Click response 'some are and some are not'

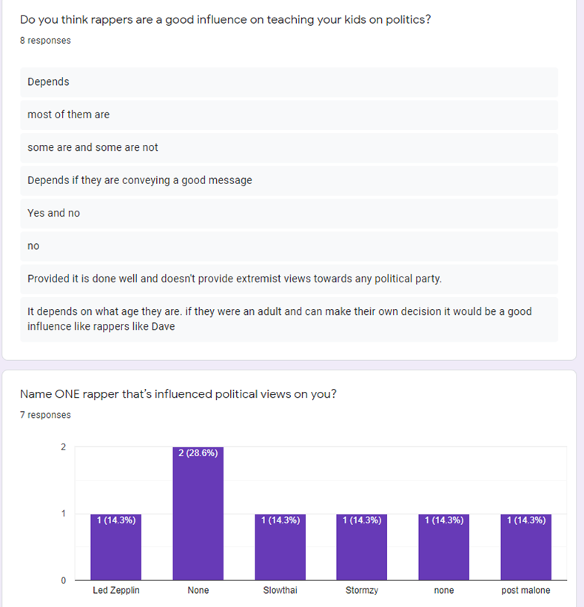pyautogui.click(x=289, y=148)
